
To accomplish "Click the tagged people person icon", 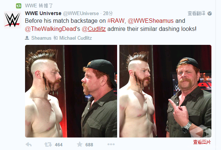I will tap(27, 38).
